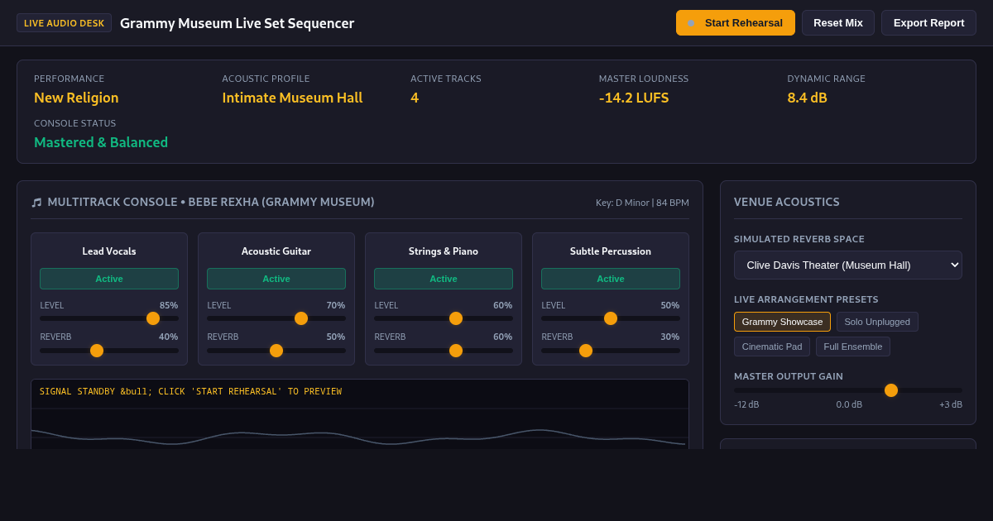Screen dimensions: 993x521
Task: Adjust Acoustic Guitar level slider
Action: click(276, 318)
